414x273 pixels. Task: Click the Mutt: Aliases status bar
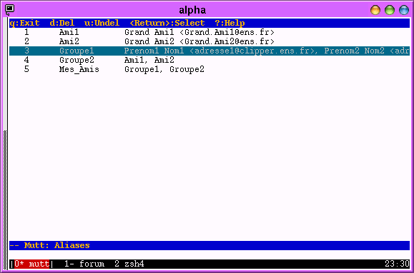point(210,245)
